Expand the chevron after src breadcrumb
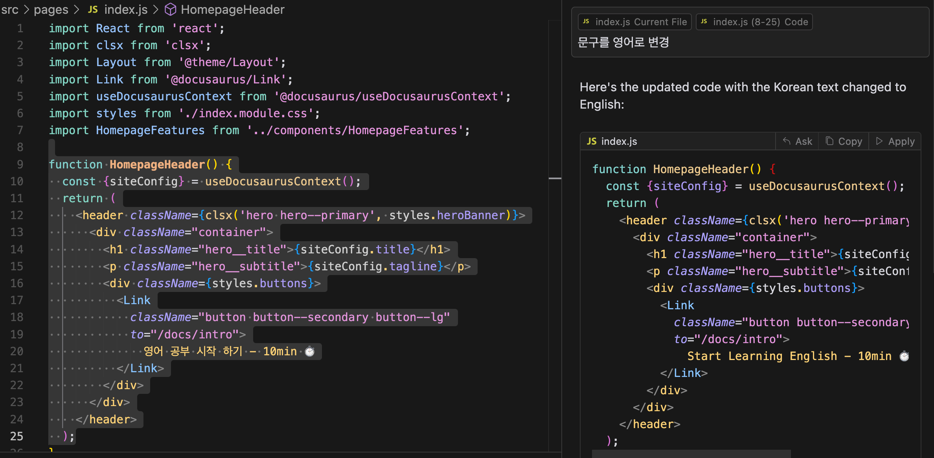This screenshot has height=458, width=934. [26, 9]
